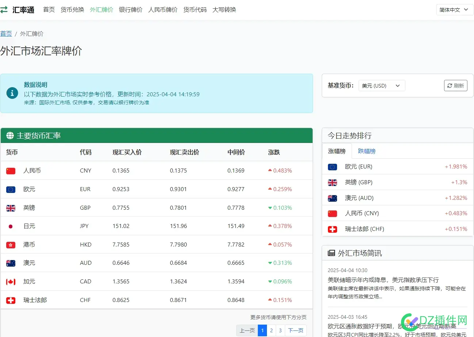Click the China flag in 人民币 row

(x=11, y=170)
